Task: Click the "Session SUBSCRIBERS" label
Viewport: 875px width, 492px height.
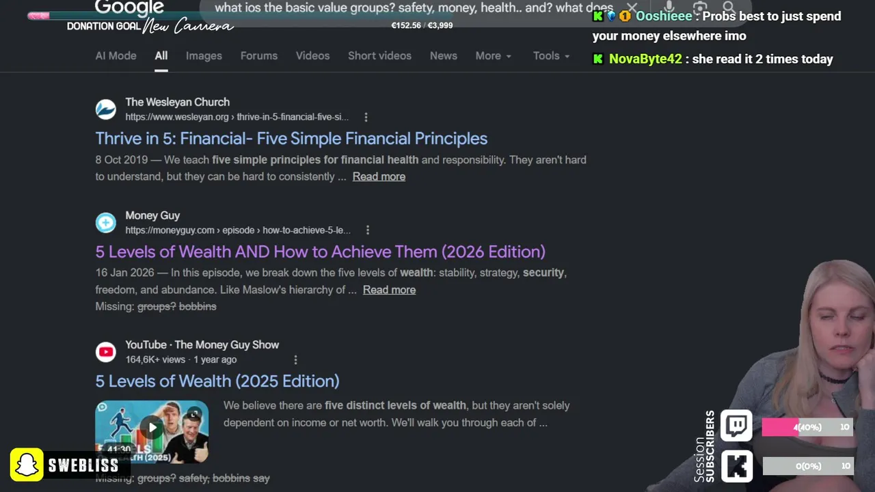Action: coord(703,447)
